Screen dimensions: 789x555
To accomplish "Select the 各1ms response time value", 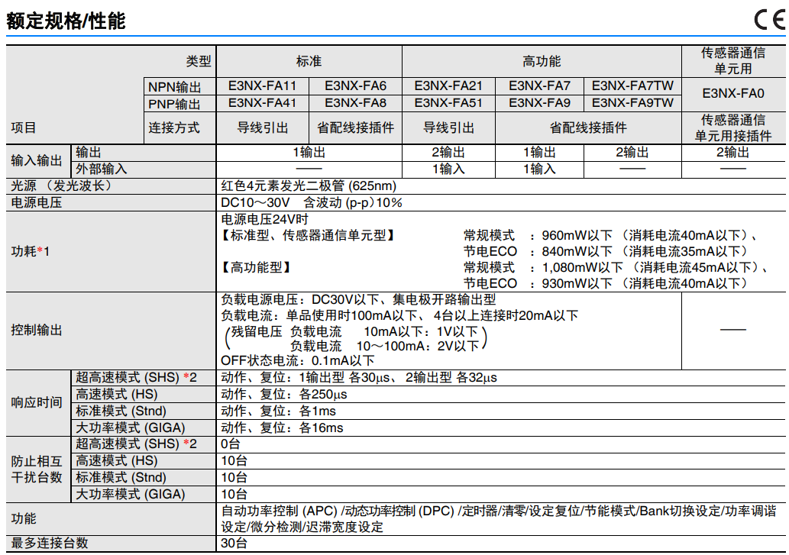I will tap(318, 411).
